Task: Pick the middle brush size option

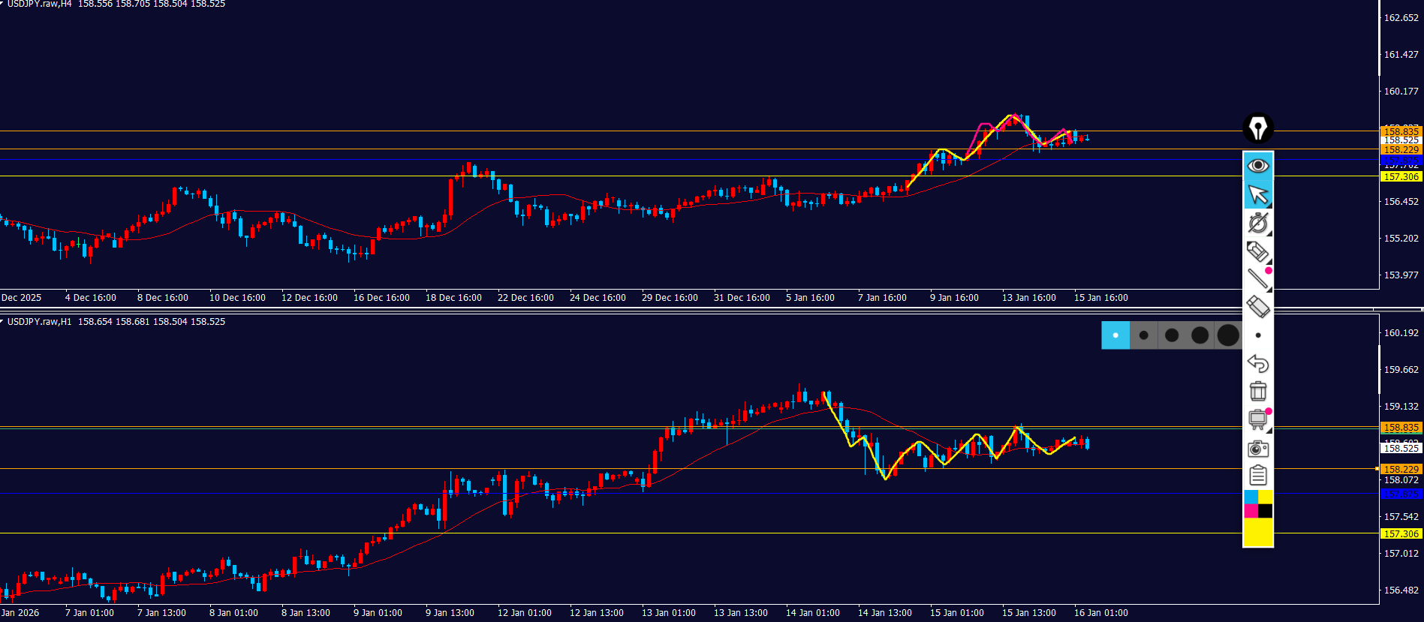Action: [x=1172, y=335]
